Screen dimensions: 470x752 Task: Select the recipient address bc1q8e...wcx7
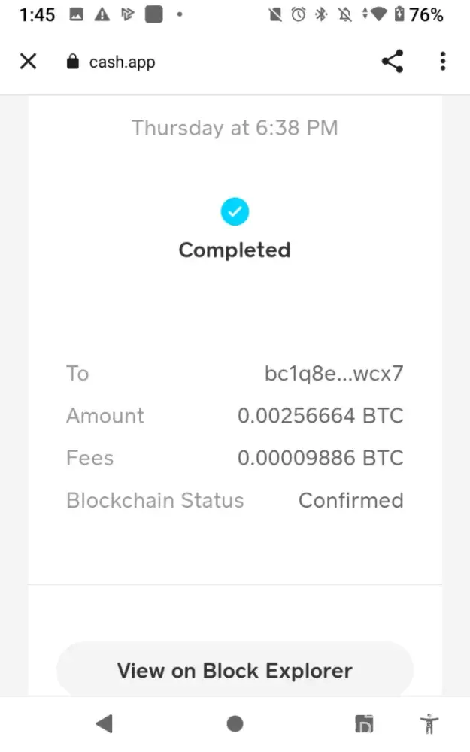coord(334,374)
